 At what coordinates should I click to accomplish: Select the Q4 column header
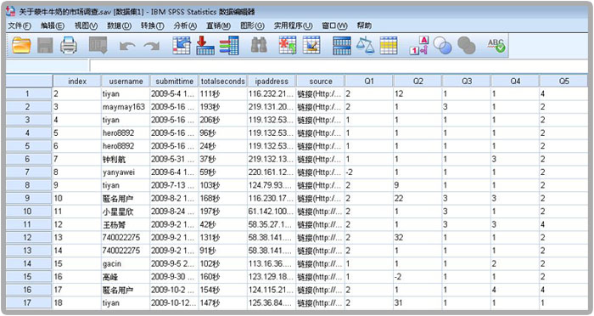[x=515, y=82]
